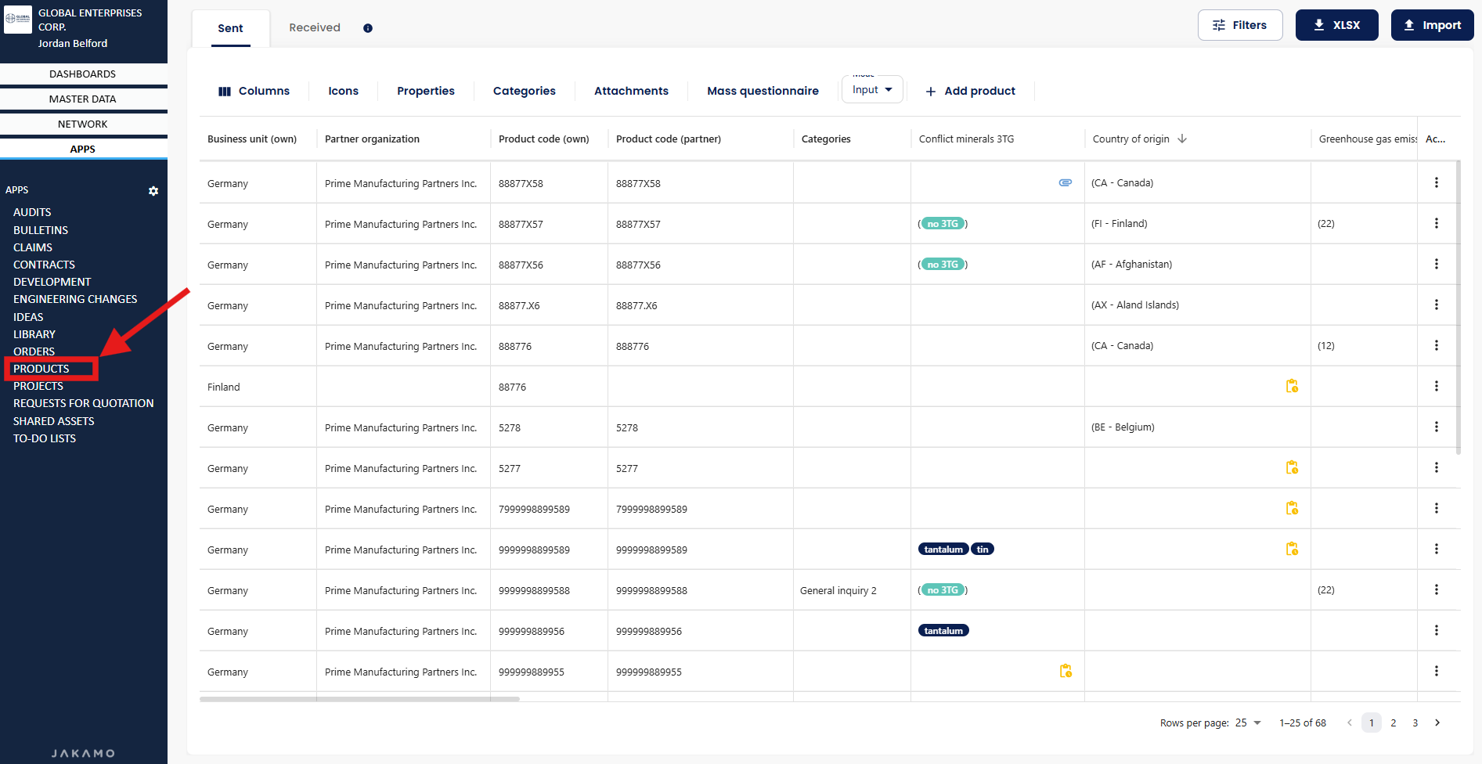Open the Rows per page dropdown
1482x764 pixels.
pyautogui.click(x=1249, y=723)
